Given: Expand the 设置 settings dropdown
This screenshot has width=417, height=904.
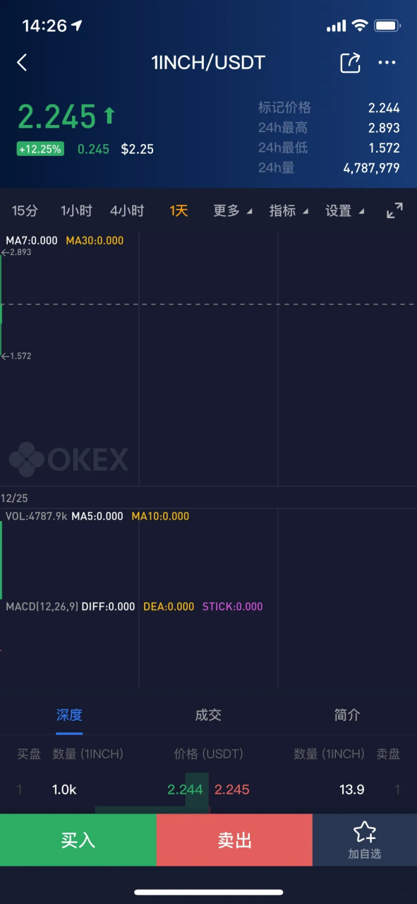Looking at the screenshot, I should (344, 210).
